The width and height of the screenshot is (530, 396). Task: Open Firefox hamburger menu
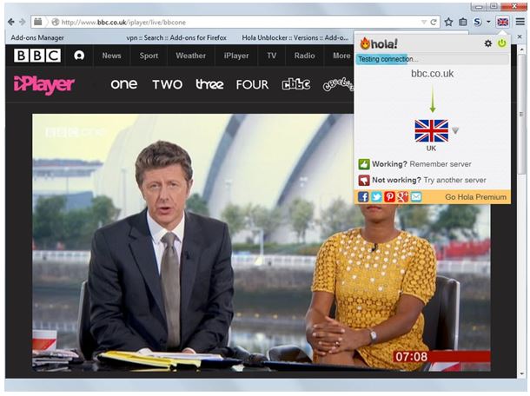point(520,22)
